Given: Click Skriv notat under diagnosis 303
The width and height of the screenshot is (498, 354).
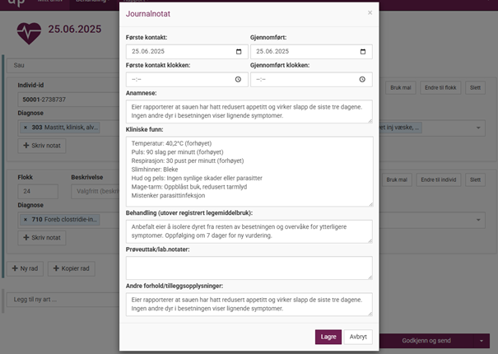Looking at the screenshot, I should (41, 146).
